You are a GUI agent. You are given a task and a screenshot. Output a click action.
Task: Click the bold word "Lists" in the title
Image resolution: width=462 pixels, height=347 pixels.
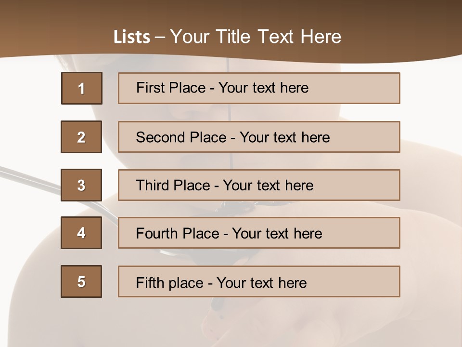pyautogui.click(x=132, y=37)
